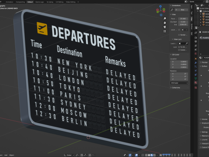This screenshot has width=209, height=157.
Task: Open the XYZ Euler rotation mode dropdown
Action: pos(179,83)
